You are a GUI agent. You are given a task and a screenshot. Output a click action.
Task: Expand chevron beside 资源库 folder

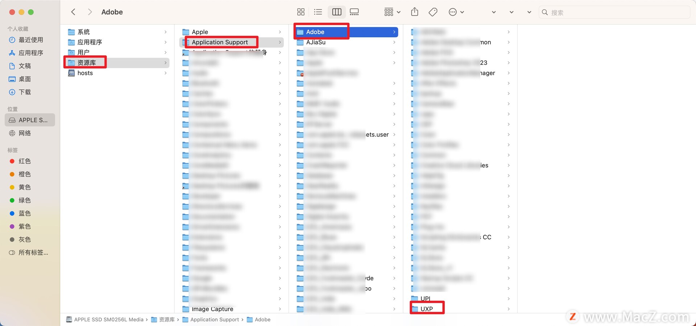coord(166,63)
